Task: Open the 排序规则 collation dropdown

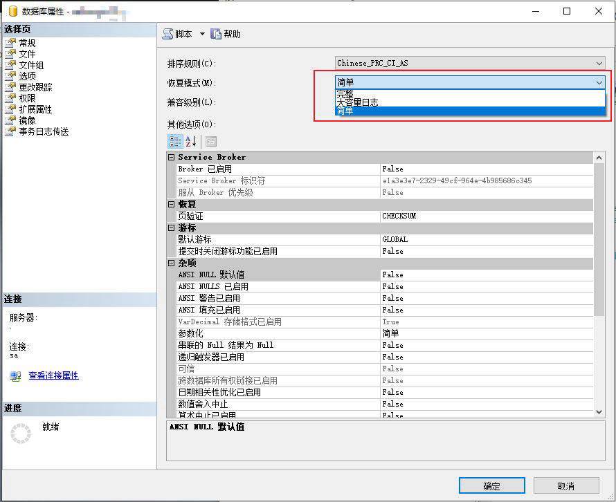Action: pyautogui.click(x=470, y=63)
